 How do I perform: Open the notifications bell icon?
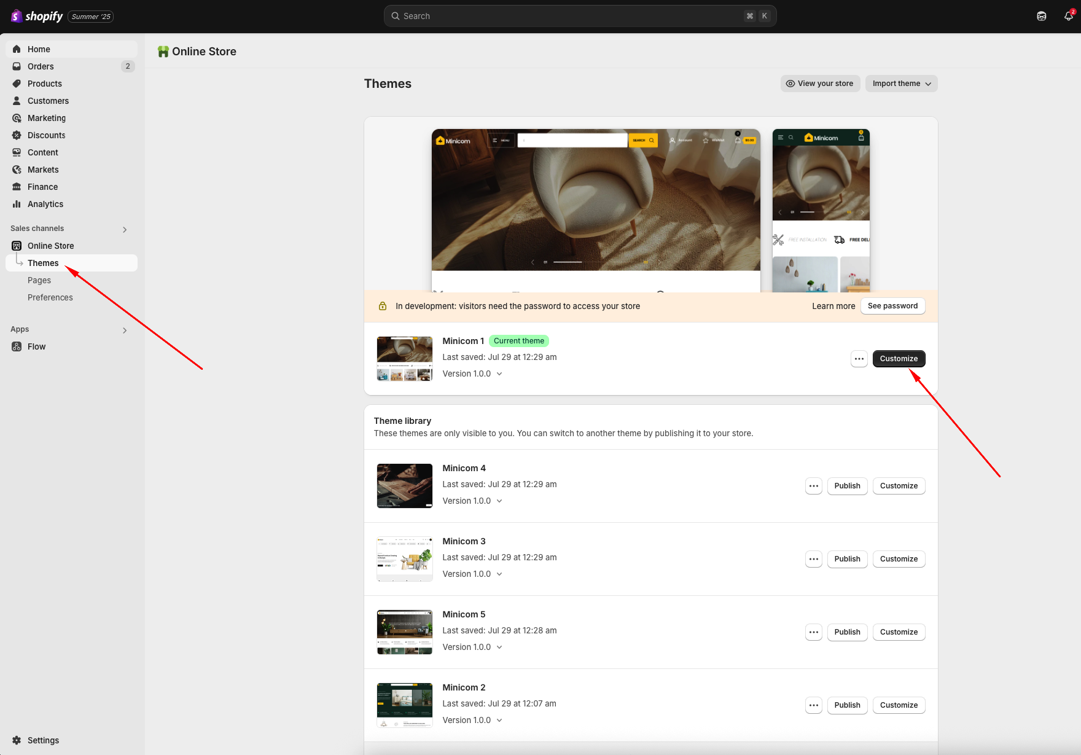coord(1068,16)
